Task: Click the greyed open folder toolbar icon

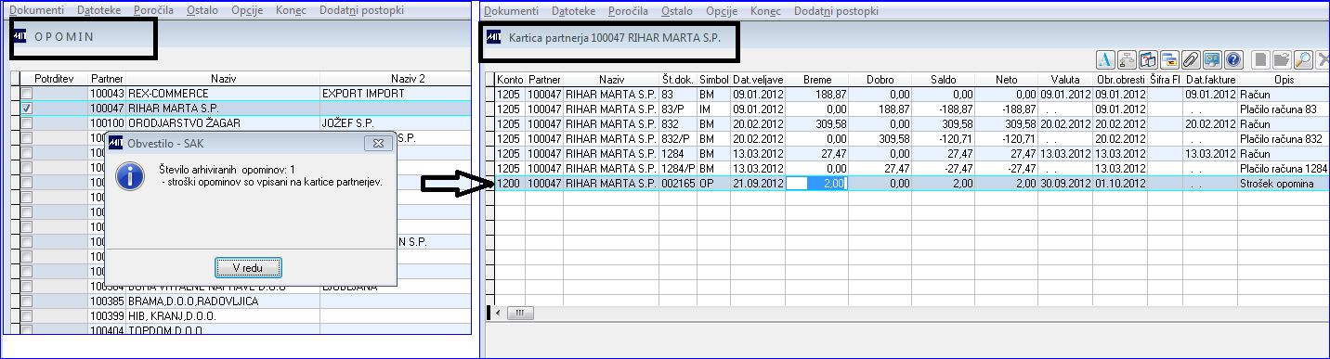Action: (1283, 59)
